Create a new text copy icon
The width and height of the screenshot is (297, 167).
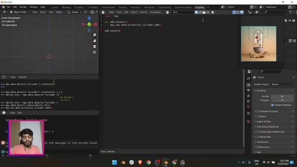[200, 13]
